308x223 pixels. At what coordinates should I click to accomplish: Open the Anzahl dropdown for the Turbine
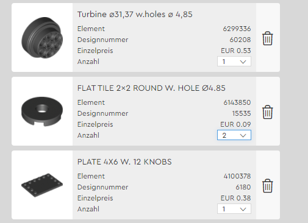point(234,62)
